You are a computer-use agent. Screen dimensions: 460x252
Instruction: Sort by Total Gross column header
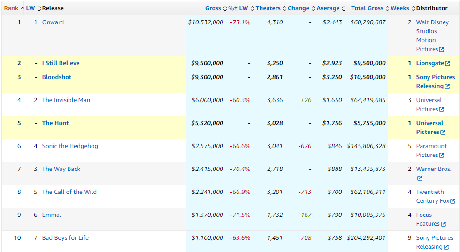(367, 8)
